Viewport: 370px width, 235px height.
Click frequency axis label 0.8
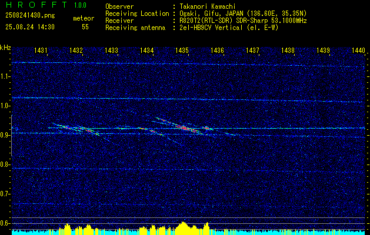[5, 164]
